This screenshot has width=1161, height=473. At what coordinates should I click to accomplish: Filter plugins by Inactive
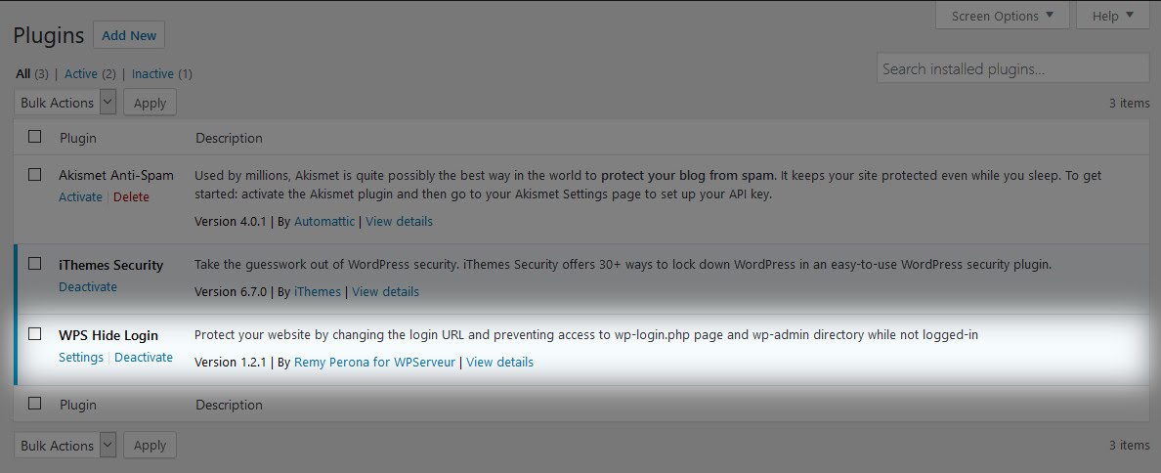[152, 74]
